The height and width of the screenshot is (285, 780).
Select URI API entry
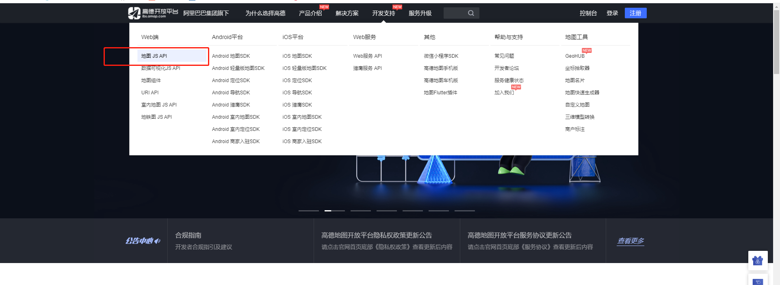[x=150, y=93]
